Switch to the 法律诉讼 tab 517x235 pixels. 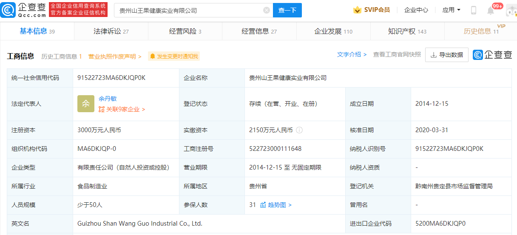[111, 31]
